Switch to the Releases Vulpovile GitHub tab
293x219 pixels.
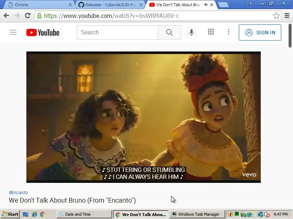110,5
